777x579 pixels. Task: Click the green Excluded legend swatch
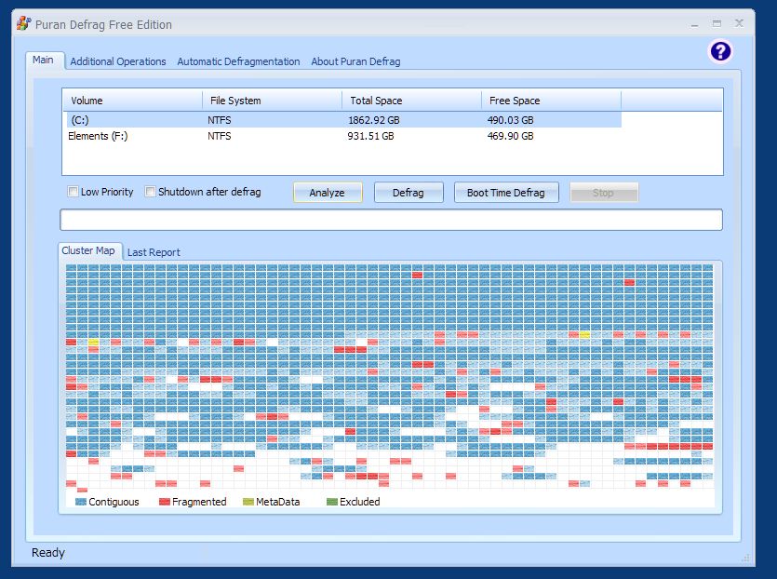pyautogui.click(x=332, y=502)
